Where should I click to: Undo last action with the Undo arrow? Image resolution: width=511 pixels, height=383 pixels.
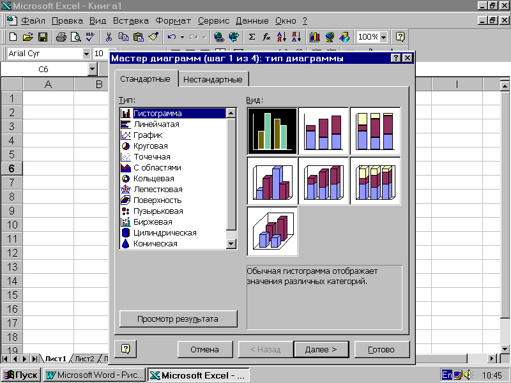172,37
